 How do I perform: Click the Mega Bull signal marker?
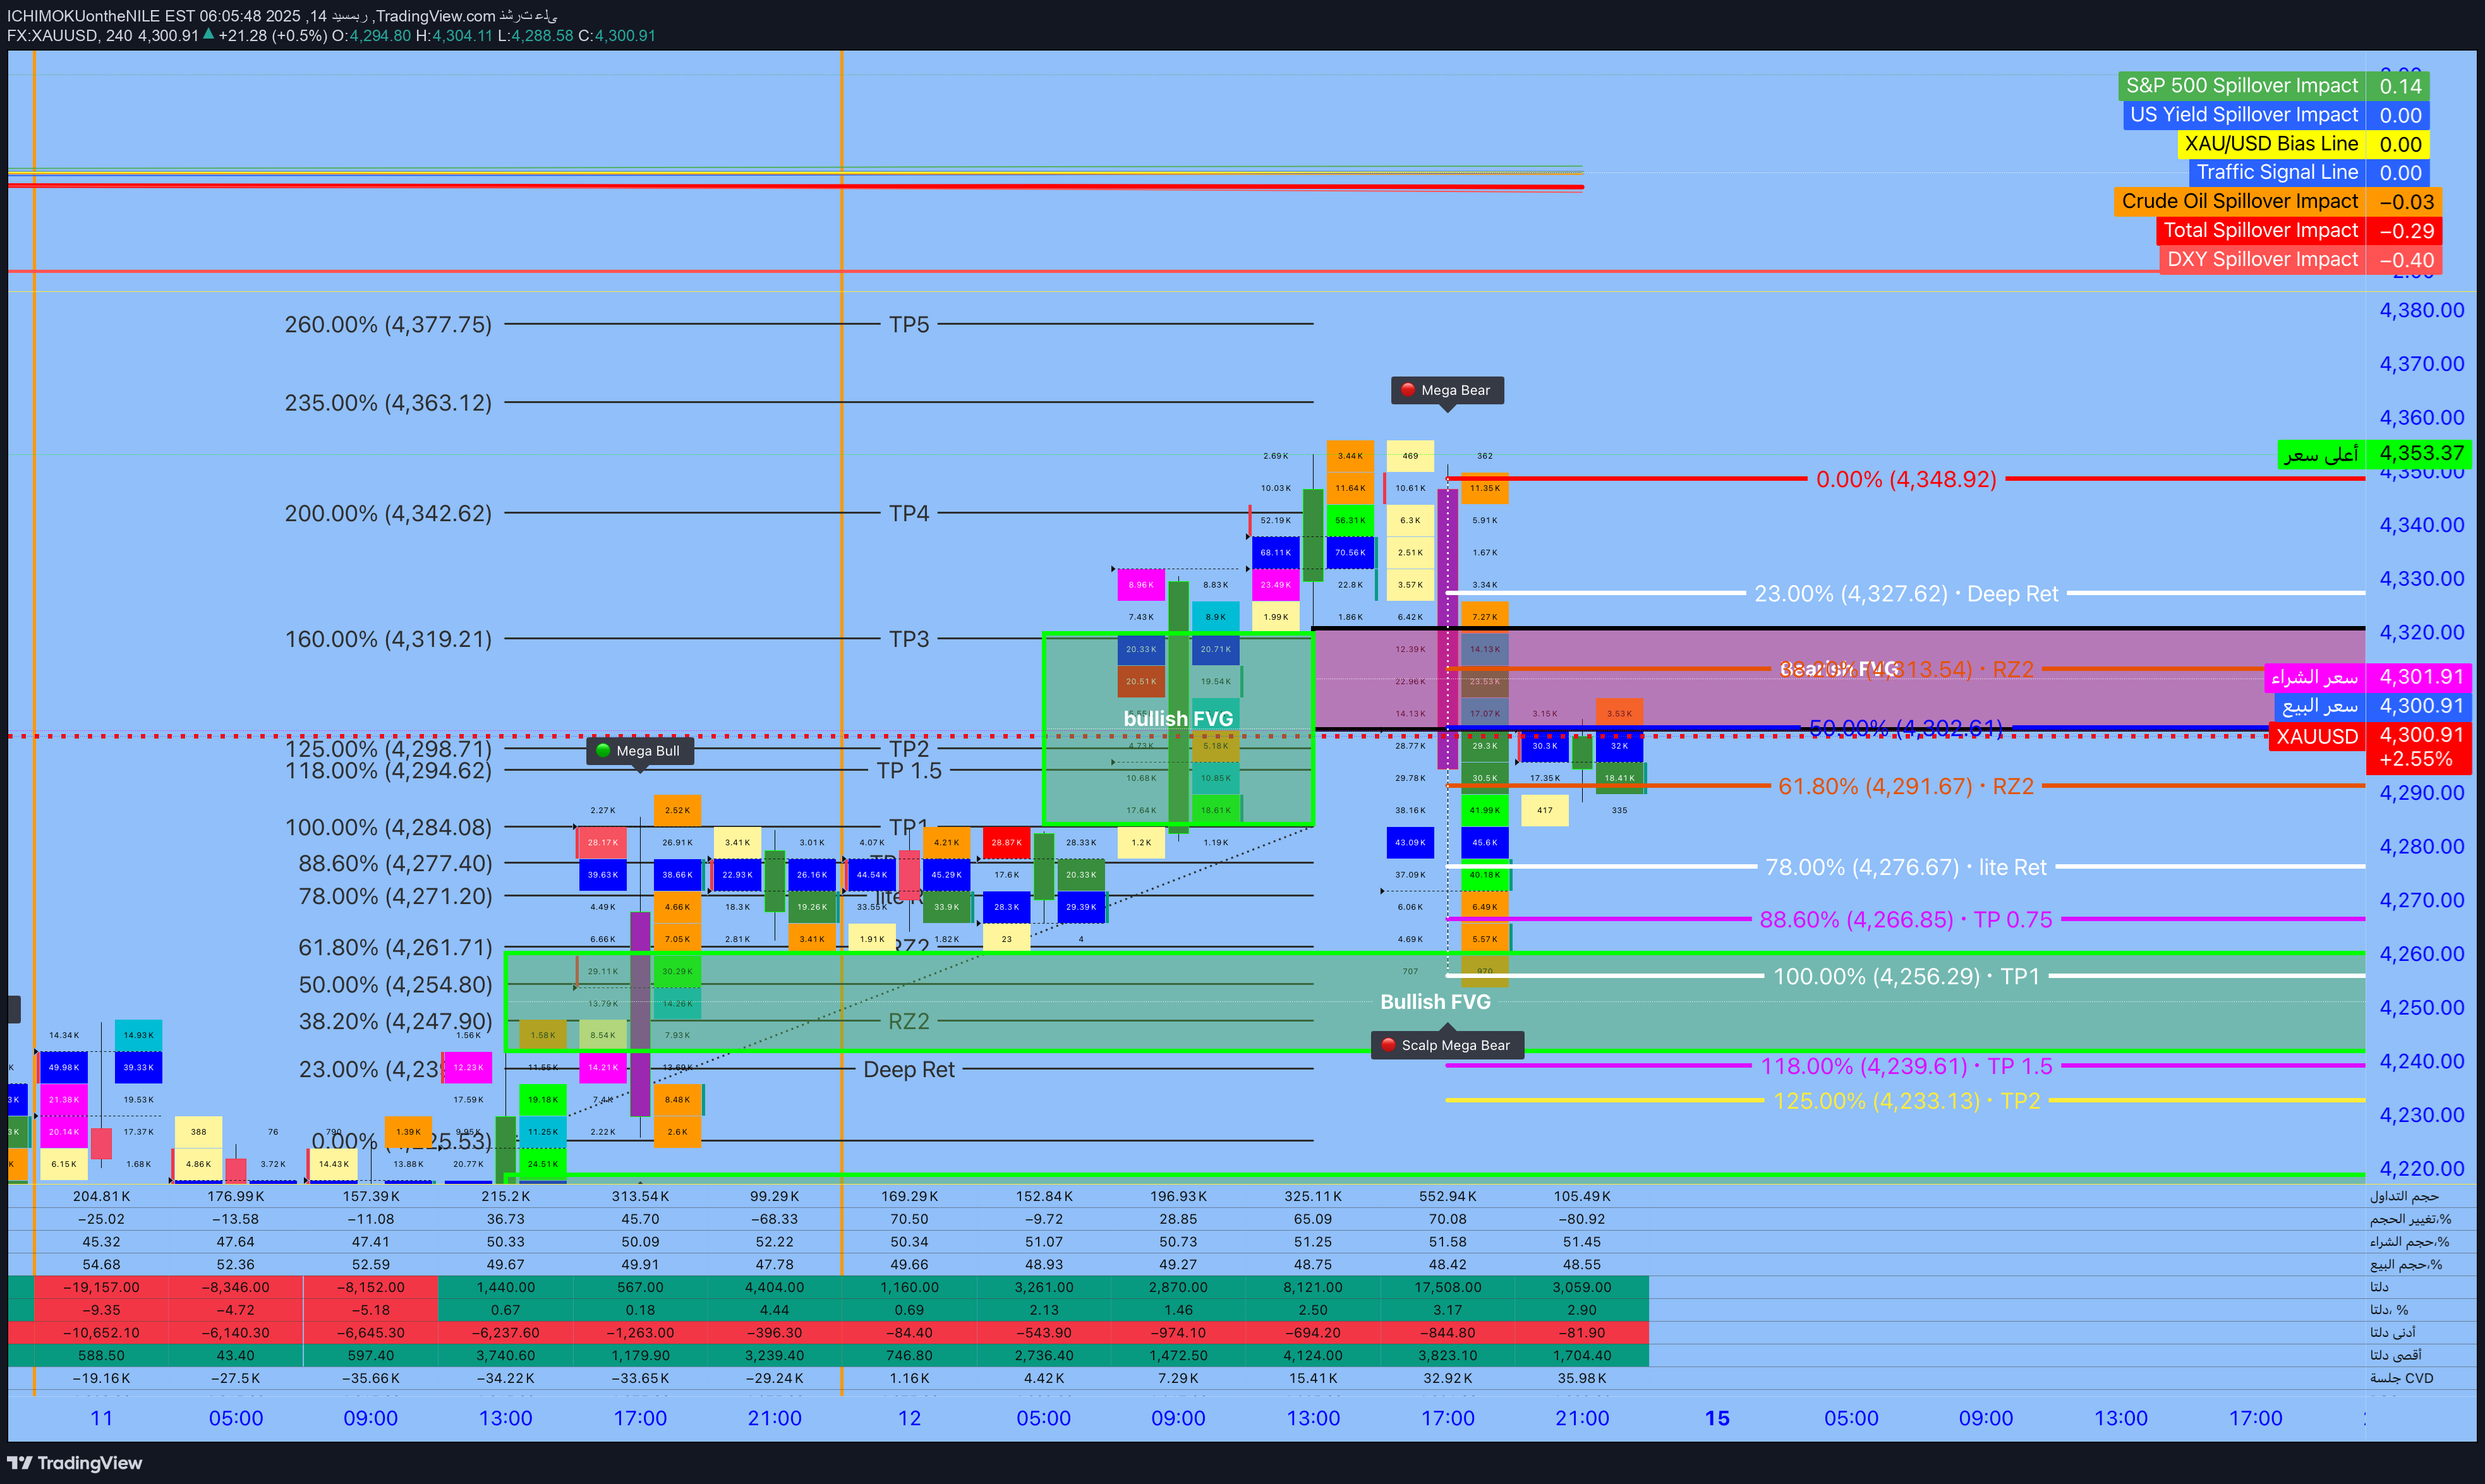click(x=639, y=751)
